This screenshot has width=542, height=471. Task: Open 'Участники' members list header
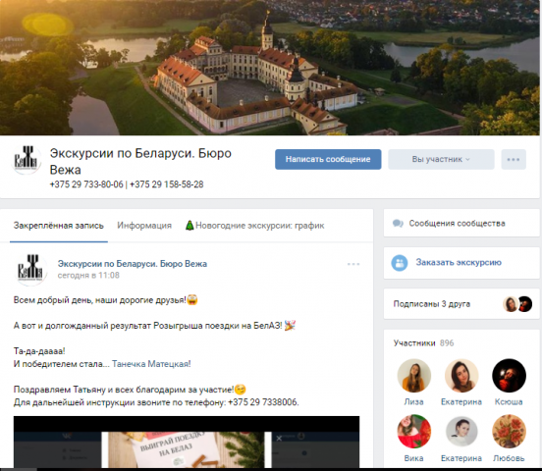[414, 343]
